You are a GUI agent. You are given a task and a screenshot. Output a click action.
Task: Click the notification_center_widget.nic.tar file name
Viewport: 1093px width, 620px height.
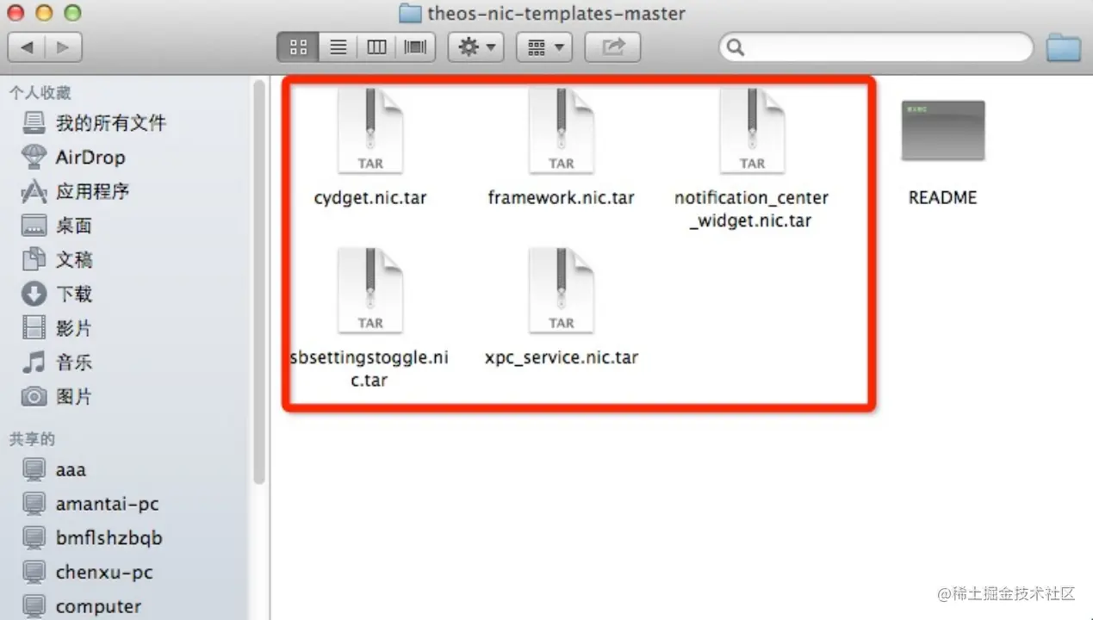tap(752, 209)
